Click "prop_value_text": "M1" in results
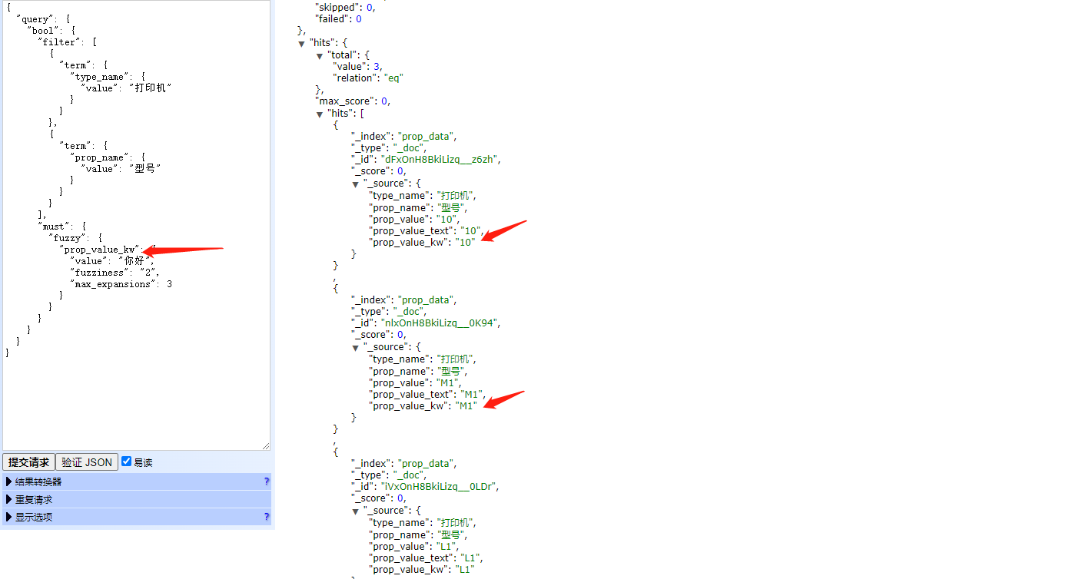The image size is (1092, 579). tap(428, 395)
